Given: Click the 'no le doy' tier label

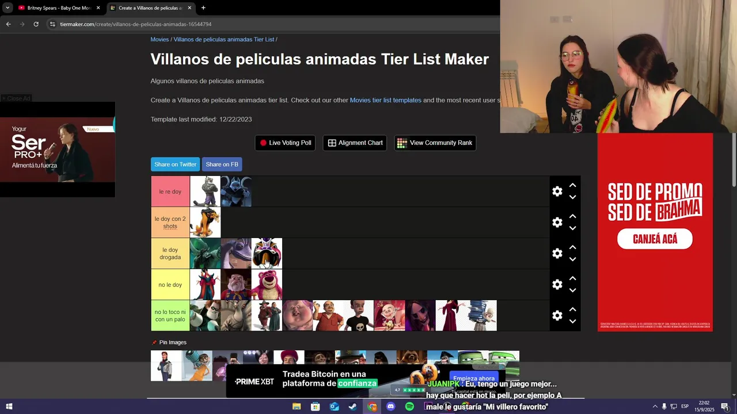Looking at the screenshot, I should pos(170,285).
